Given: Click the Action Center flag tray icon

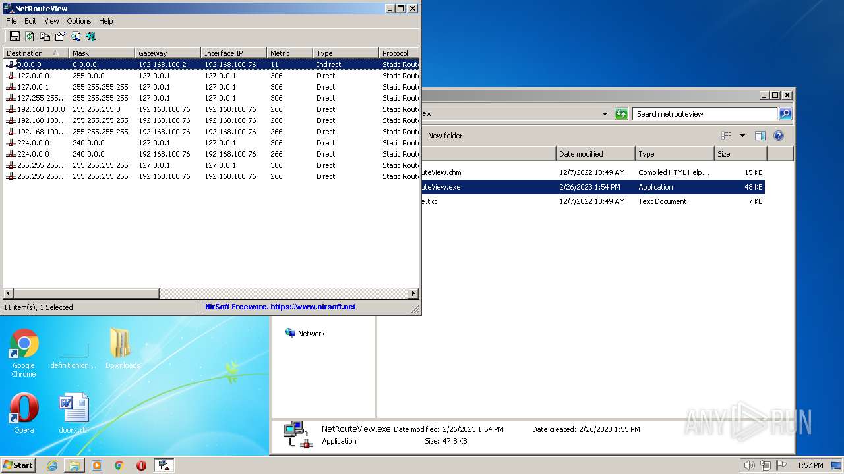Looking at the screenshot, I should click(x=781, y=465).
